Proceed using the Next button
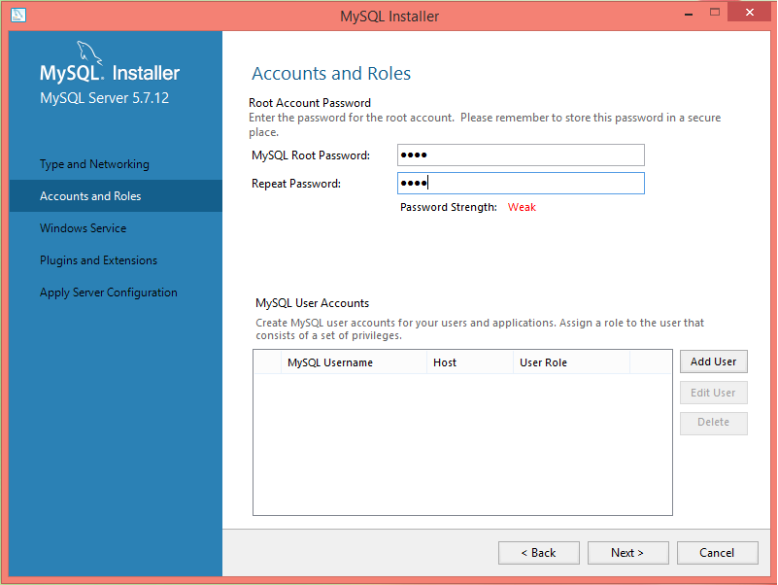The width and height of the screenshot is (778, 585). coord(627,553)
